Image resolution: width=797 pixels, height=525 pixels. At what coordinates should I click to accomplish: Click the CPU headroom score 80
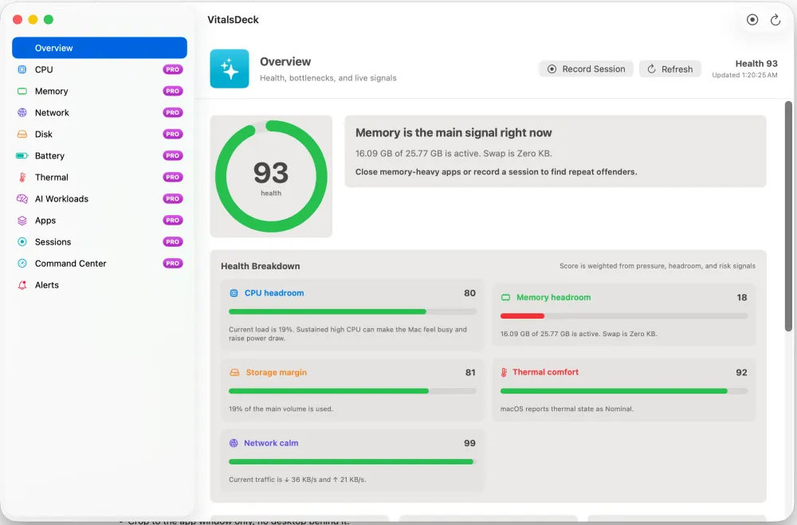469,293
